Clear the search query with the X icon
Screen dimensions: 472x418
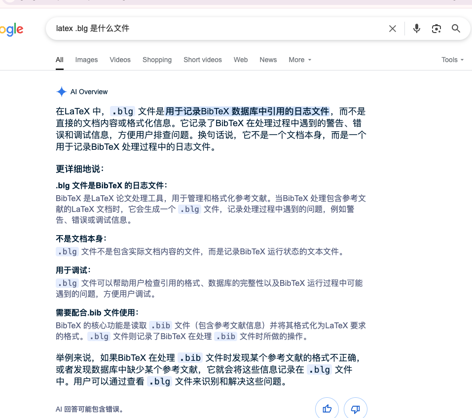(392, 29)
